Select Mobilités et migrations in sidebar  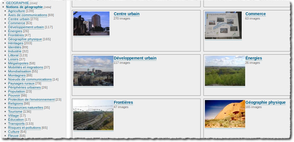[x=25, y=67]
